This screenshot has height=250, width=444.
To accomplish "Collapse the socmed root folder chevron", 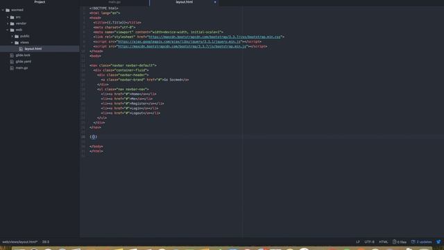I will tap(3, 10).
